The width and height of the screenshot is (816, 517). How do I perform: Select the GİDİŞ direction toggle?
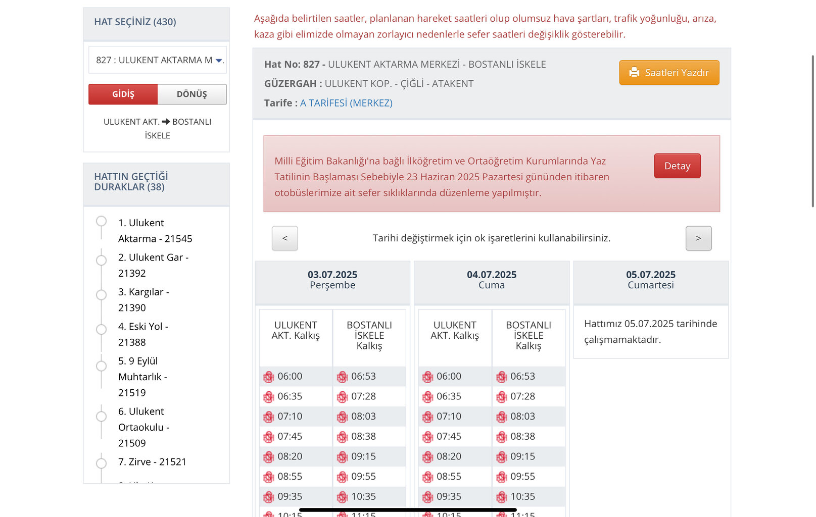point(123,94)
